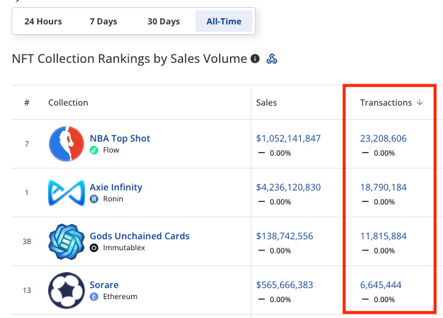This screenshot has width=443, height=318.
Task: Select the 7 Days tab
Action: point(103,21)
